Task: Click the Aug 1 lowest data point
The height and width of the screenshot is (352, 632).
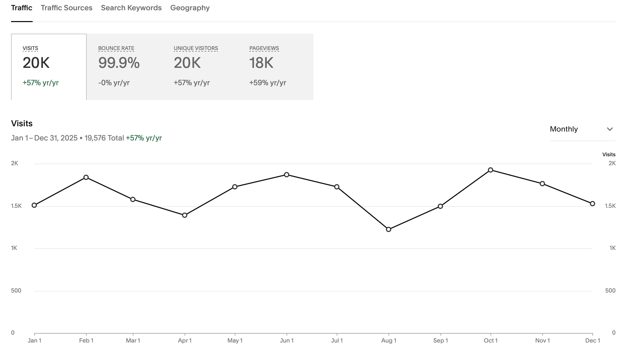Action: 388,229
